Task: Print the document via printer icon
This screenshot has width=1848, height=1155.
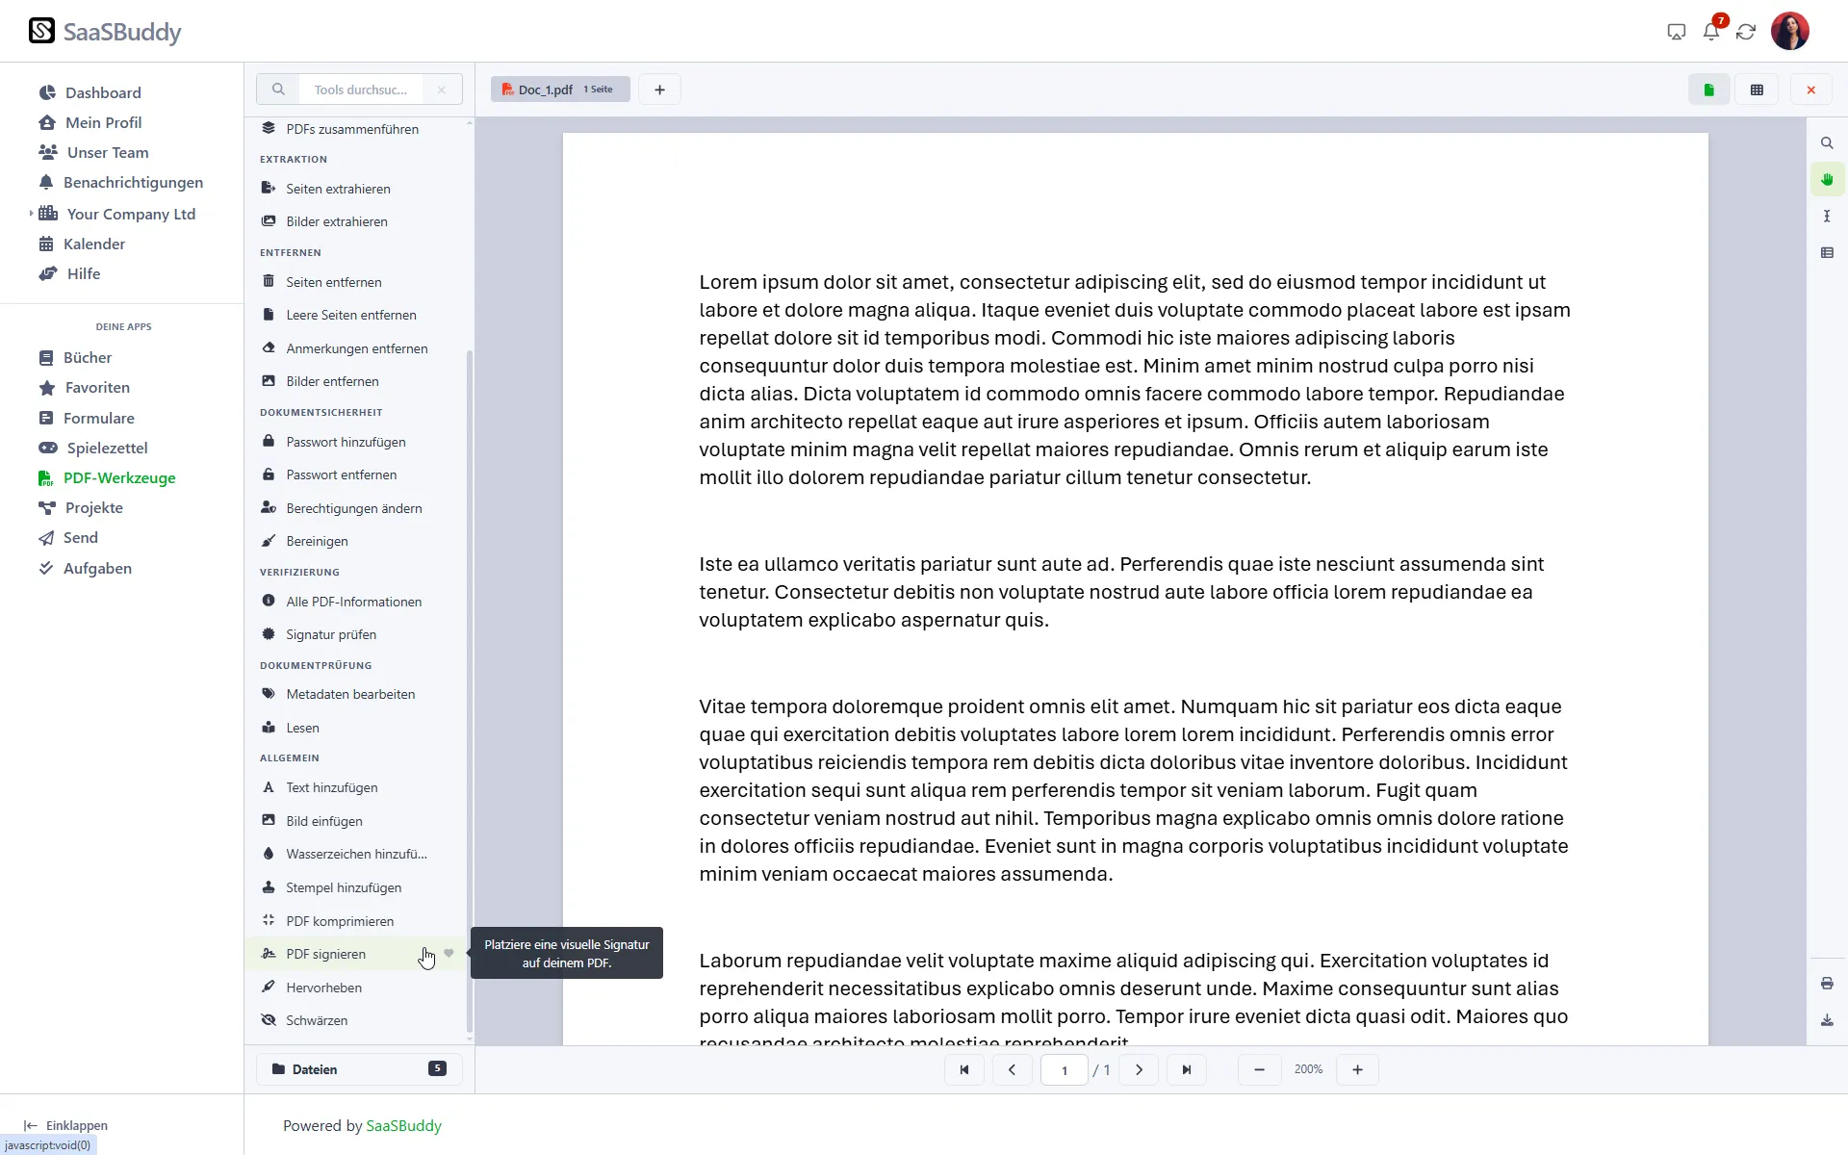Action: pos(1827,984)
